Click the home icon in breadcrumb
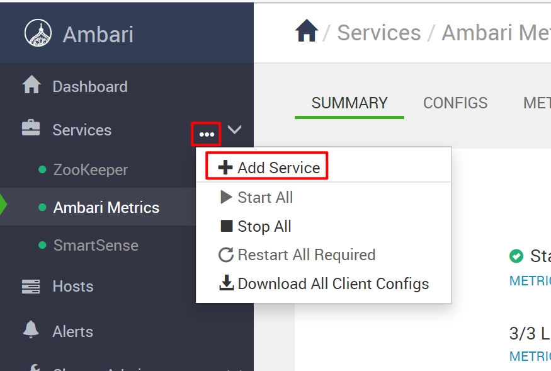551x371 pixels. (307, 30)
